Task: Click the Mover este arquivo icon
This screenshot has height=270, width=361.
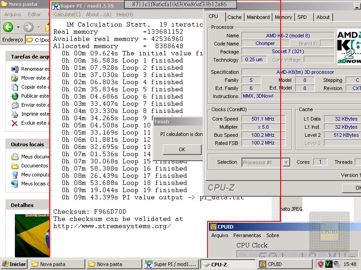Action: point(15,78)
